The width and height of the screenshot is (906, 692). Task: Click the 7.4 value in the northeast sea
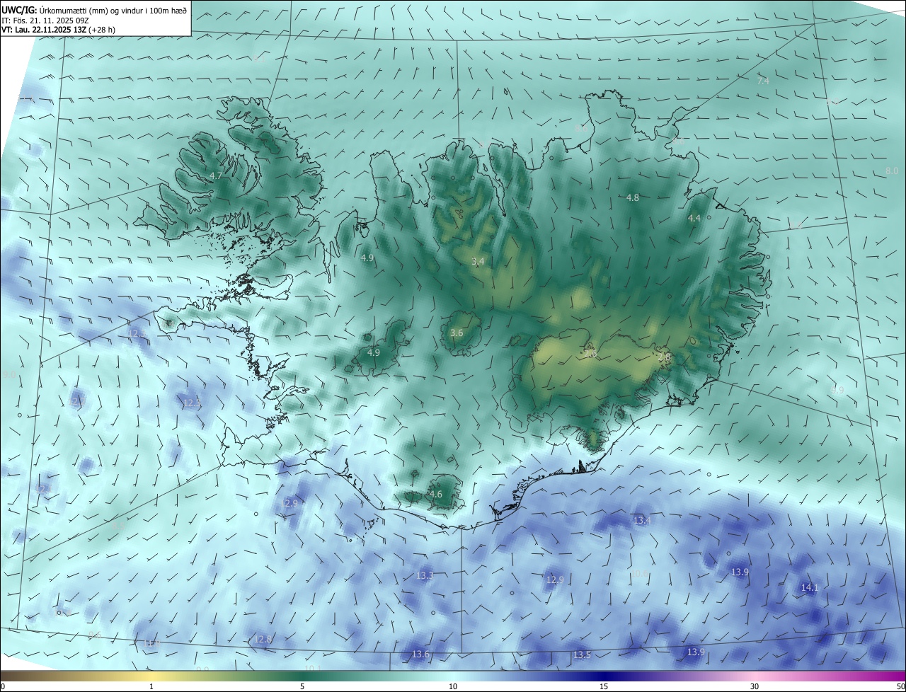763,82
